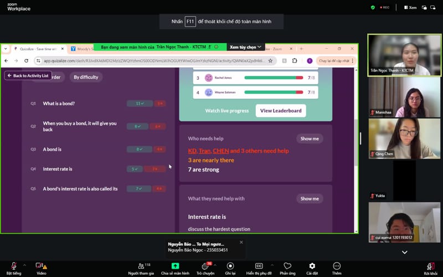443x277 pixels.
Task: Open Reactions (Phản ứng) heart icon
Action: 287,266
